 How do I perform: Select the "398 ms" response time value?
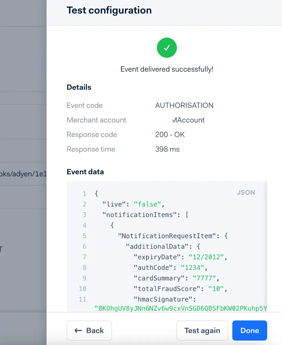pos(167,149)
